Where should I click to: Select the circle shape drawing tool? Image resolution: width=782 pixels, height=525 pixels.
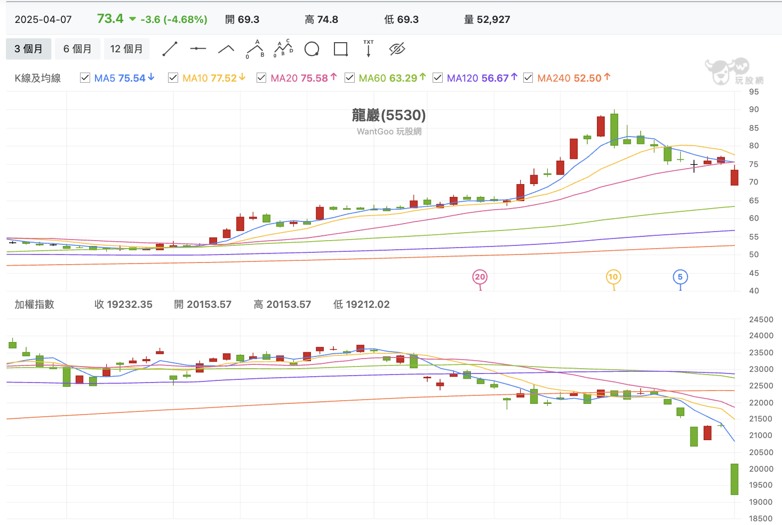point(312,49)
